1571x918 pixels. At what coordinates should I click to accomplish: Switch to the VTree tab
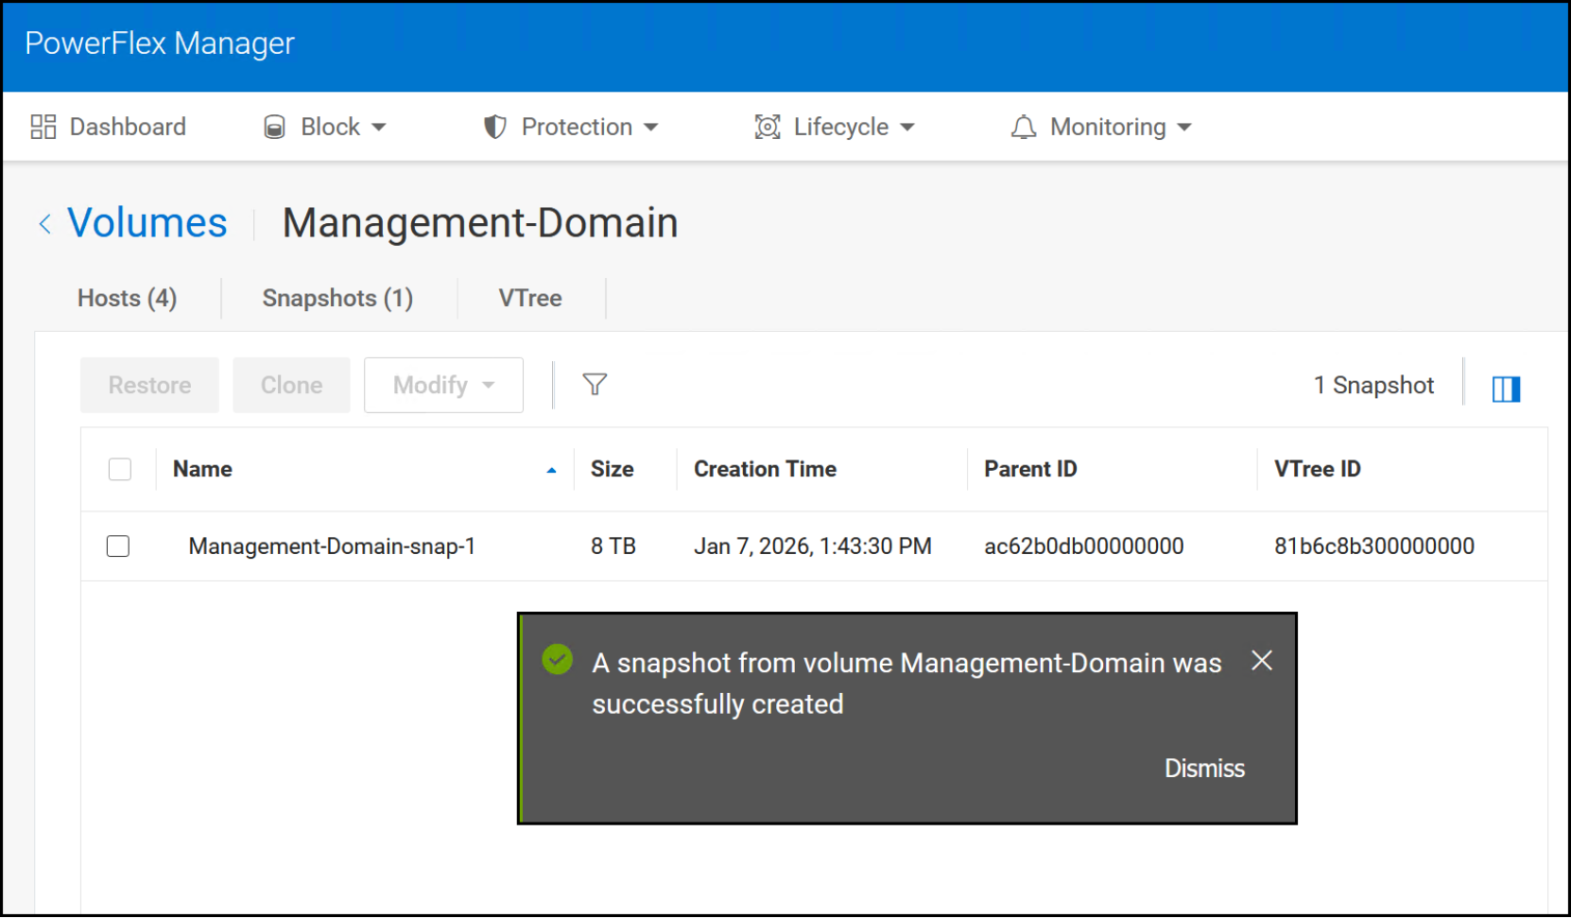coord(530,298)
